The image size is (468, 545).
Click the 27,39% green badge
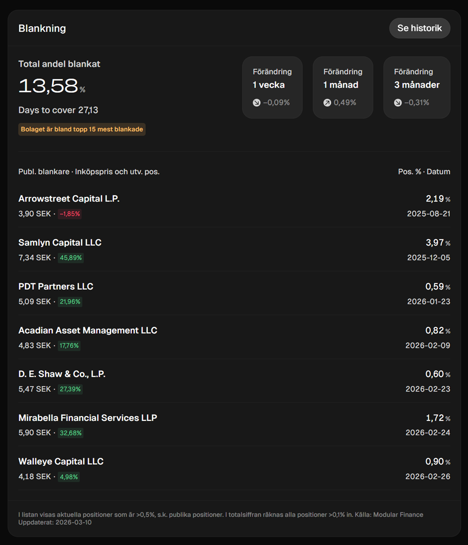[x=70, y=389]
